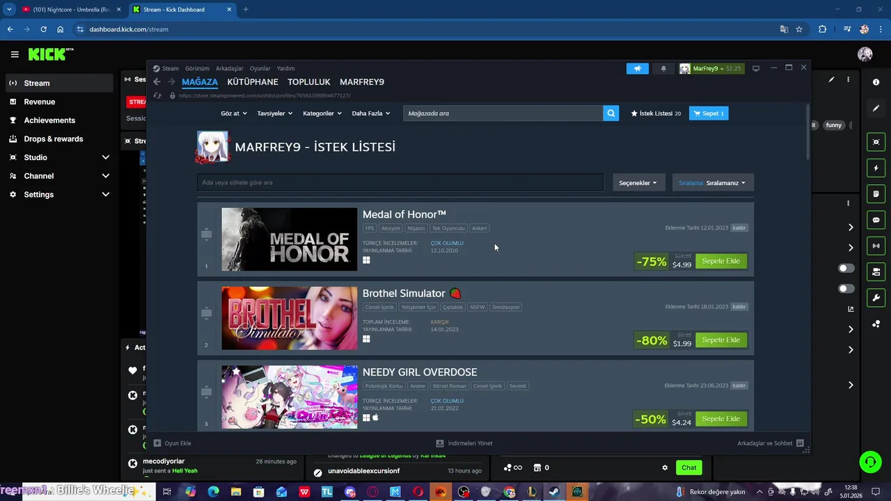Click the camera frame icon in Kick toolbar
Image resolution: width=891 pixels, height=501 pixels.
(x=876, y=142)
